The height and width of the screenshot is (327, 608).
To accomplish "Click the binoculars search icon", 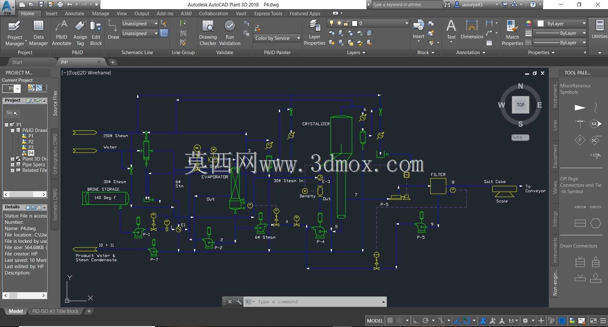I will coord(447,4).
